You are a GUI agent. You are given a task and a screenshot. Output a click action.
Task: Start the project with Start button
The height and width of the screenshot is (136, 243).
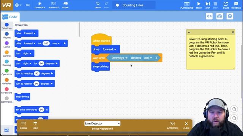tap(199, 5)
